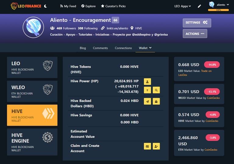234x164 pixels.
Task: Expand the LEO Apps dropdown
Action: pyautogui.click(x=183, y=6)
